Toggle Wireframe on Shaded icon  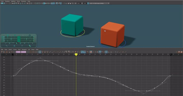click(x=48, y=3)
